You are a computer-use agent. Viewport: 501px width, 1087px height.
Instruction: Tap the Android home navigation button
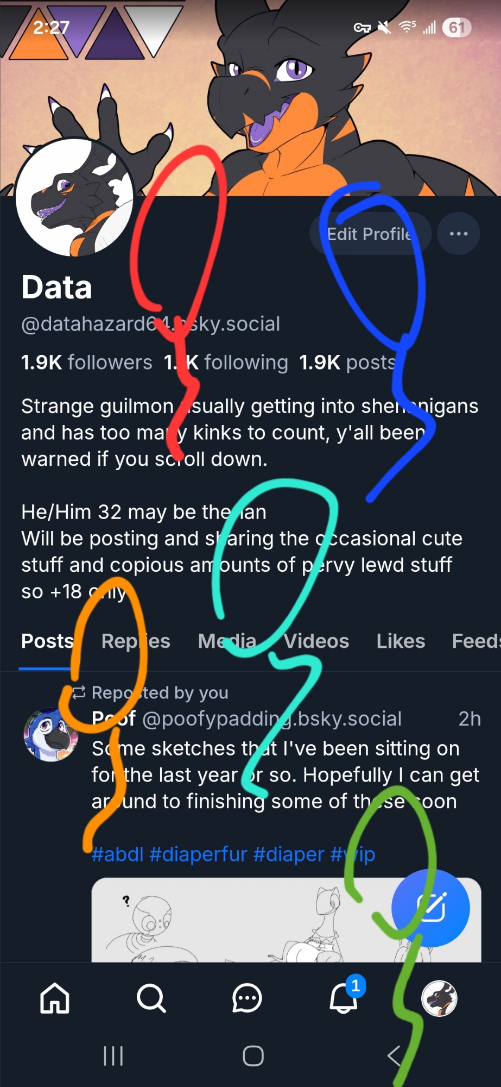point(253,1056)
